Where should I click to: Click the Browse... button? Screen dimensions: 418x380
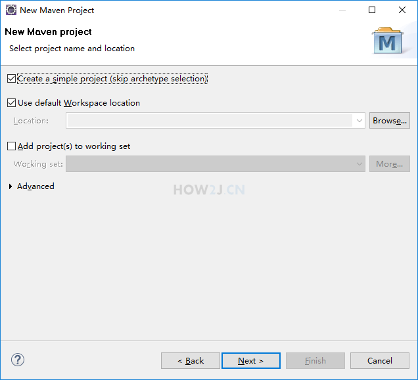390,121
